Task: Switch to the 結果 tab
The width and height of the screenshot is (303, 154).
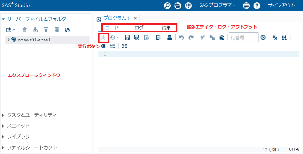Action: (166, 28)
